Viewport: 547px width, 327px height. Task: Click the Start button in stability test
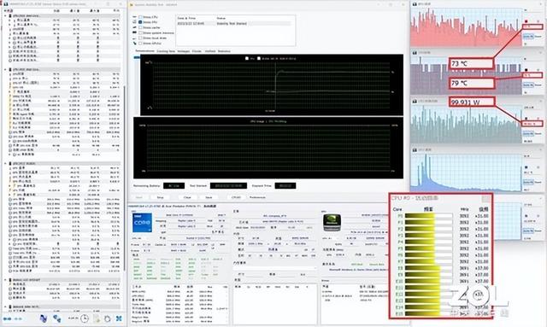pos(138,197)
